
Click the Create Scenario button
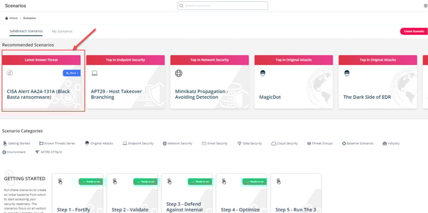414,31
